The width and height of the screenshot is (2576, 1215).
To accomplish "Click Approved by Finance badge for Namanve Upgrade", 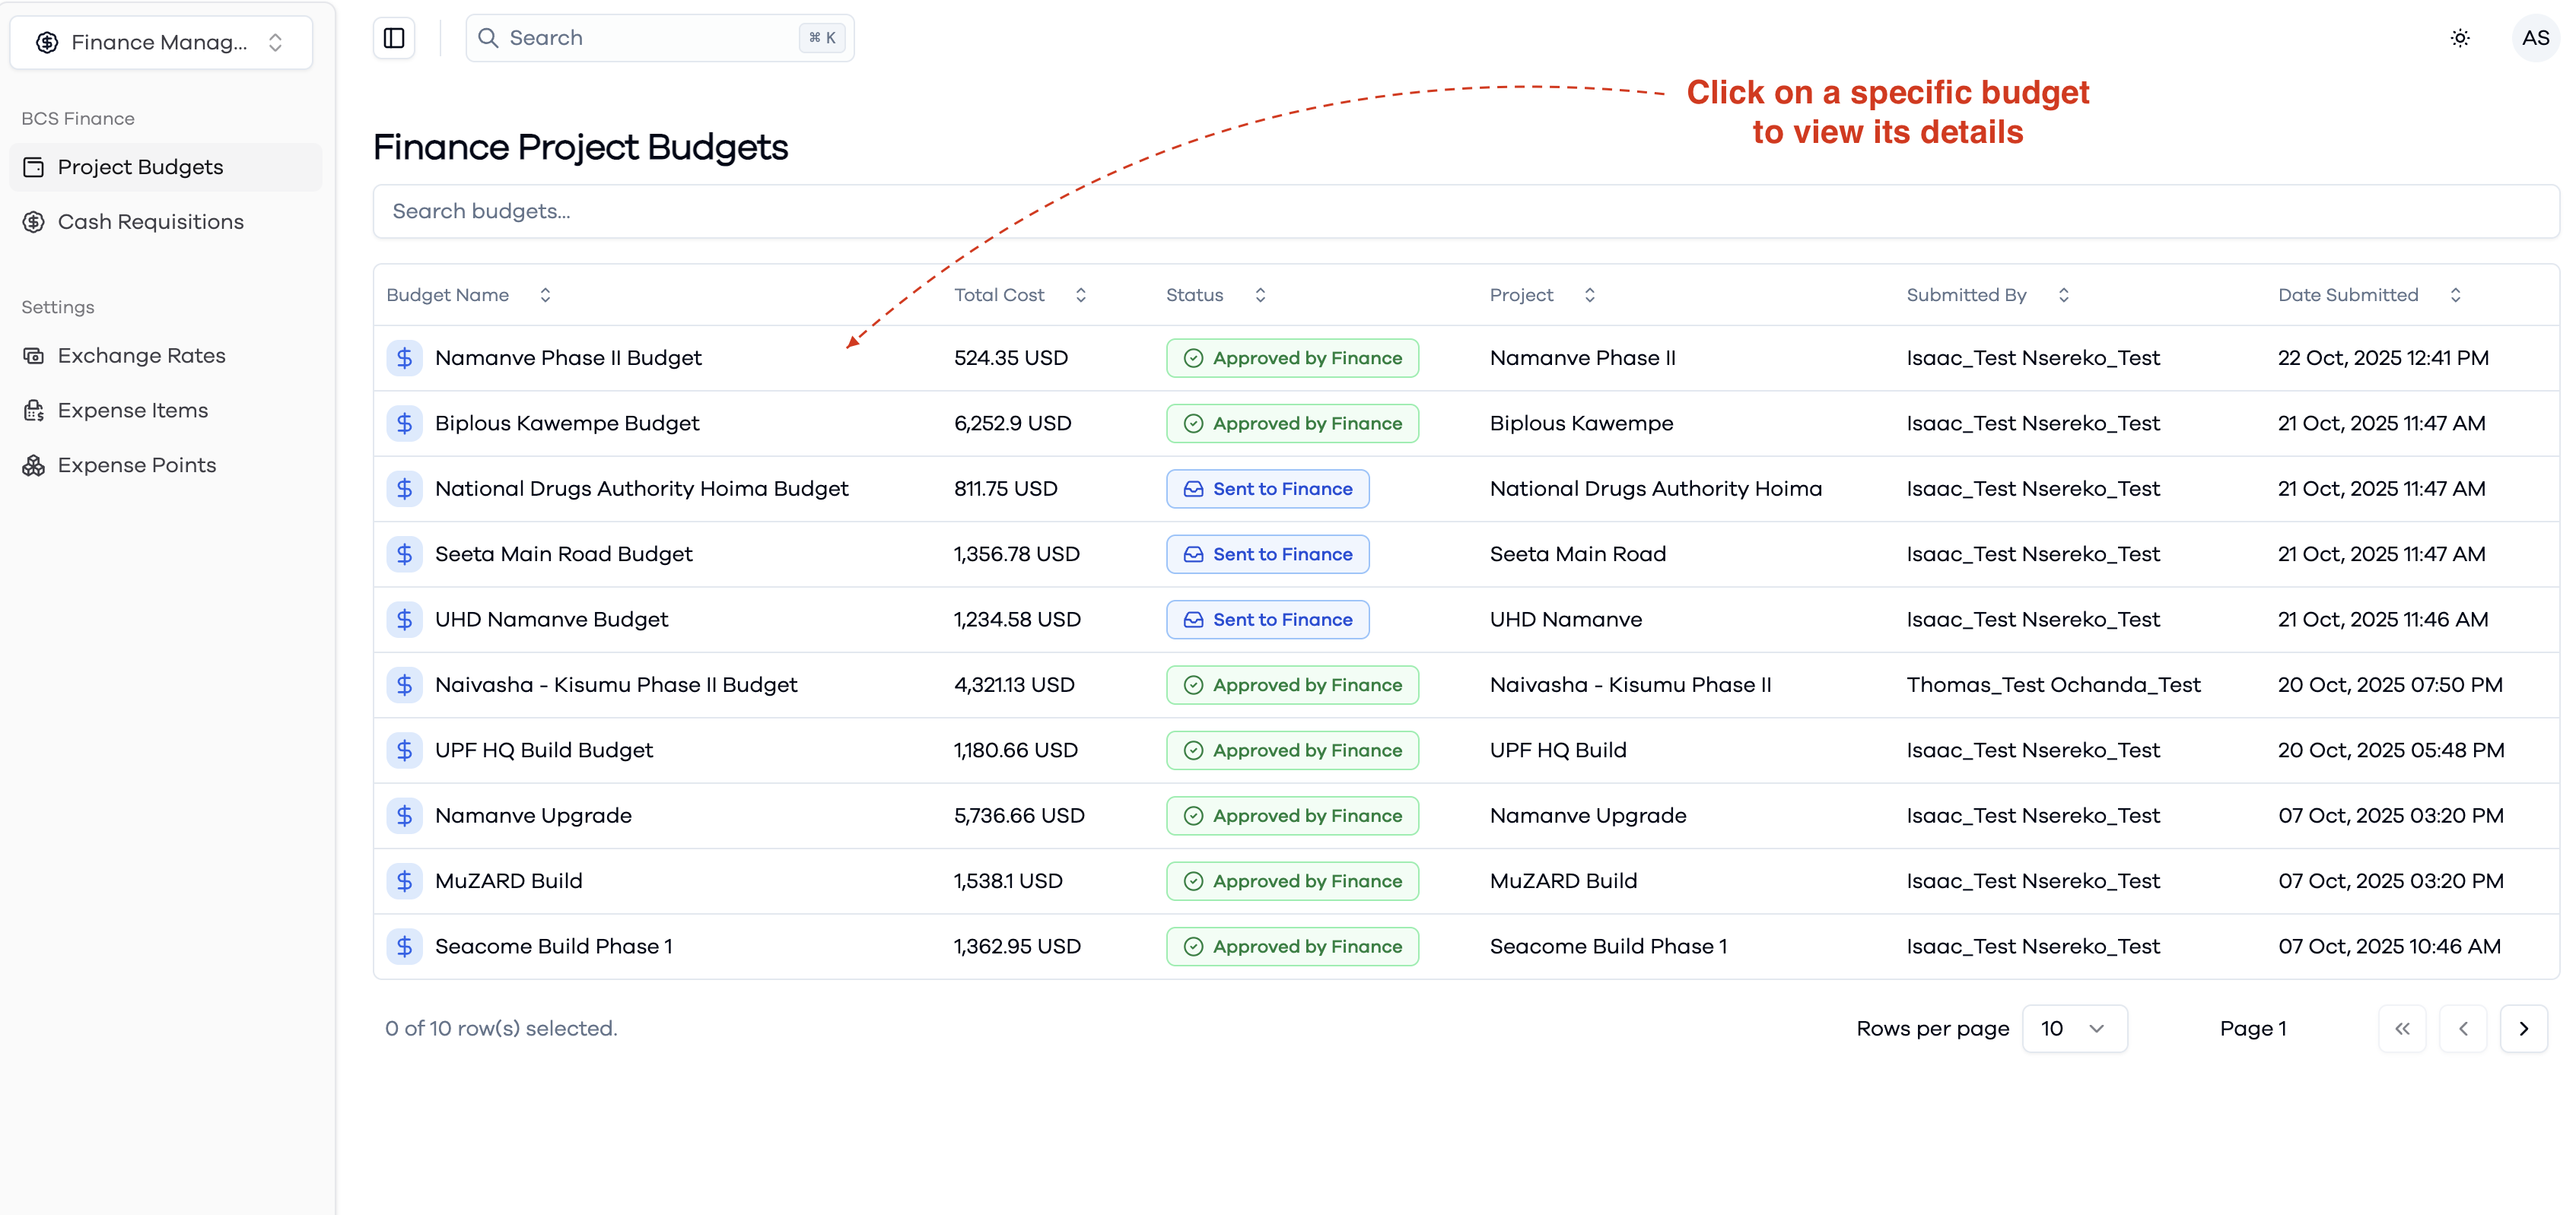I will [1292, 817].
